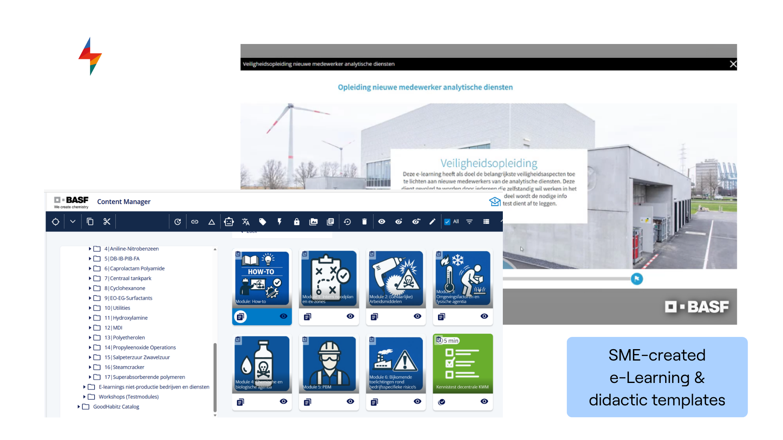Click the robot assistant icon
783x440 pixels.
pos(229,222)
